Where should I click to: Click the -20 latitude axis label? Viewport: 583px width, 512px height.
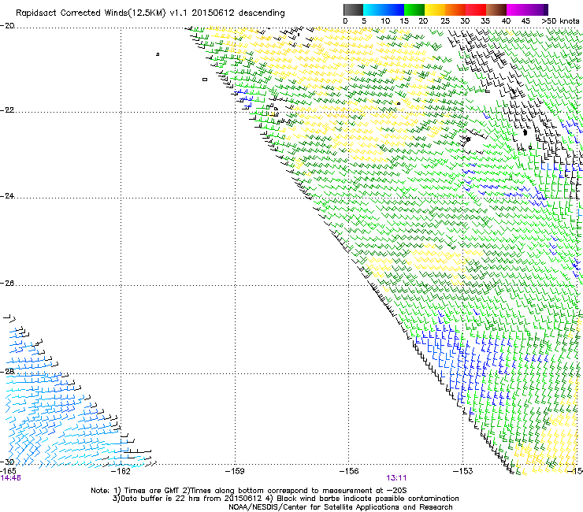[x=7, y=26]
